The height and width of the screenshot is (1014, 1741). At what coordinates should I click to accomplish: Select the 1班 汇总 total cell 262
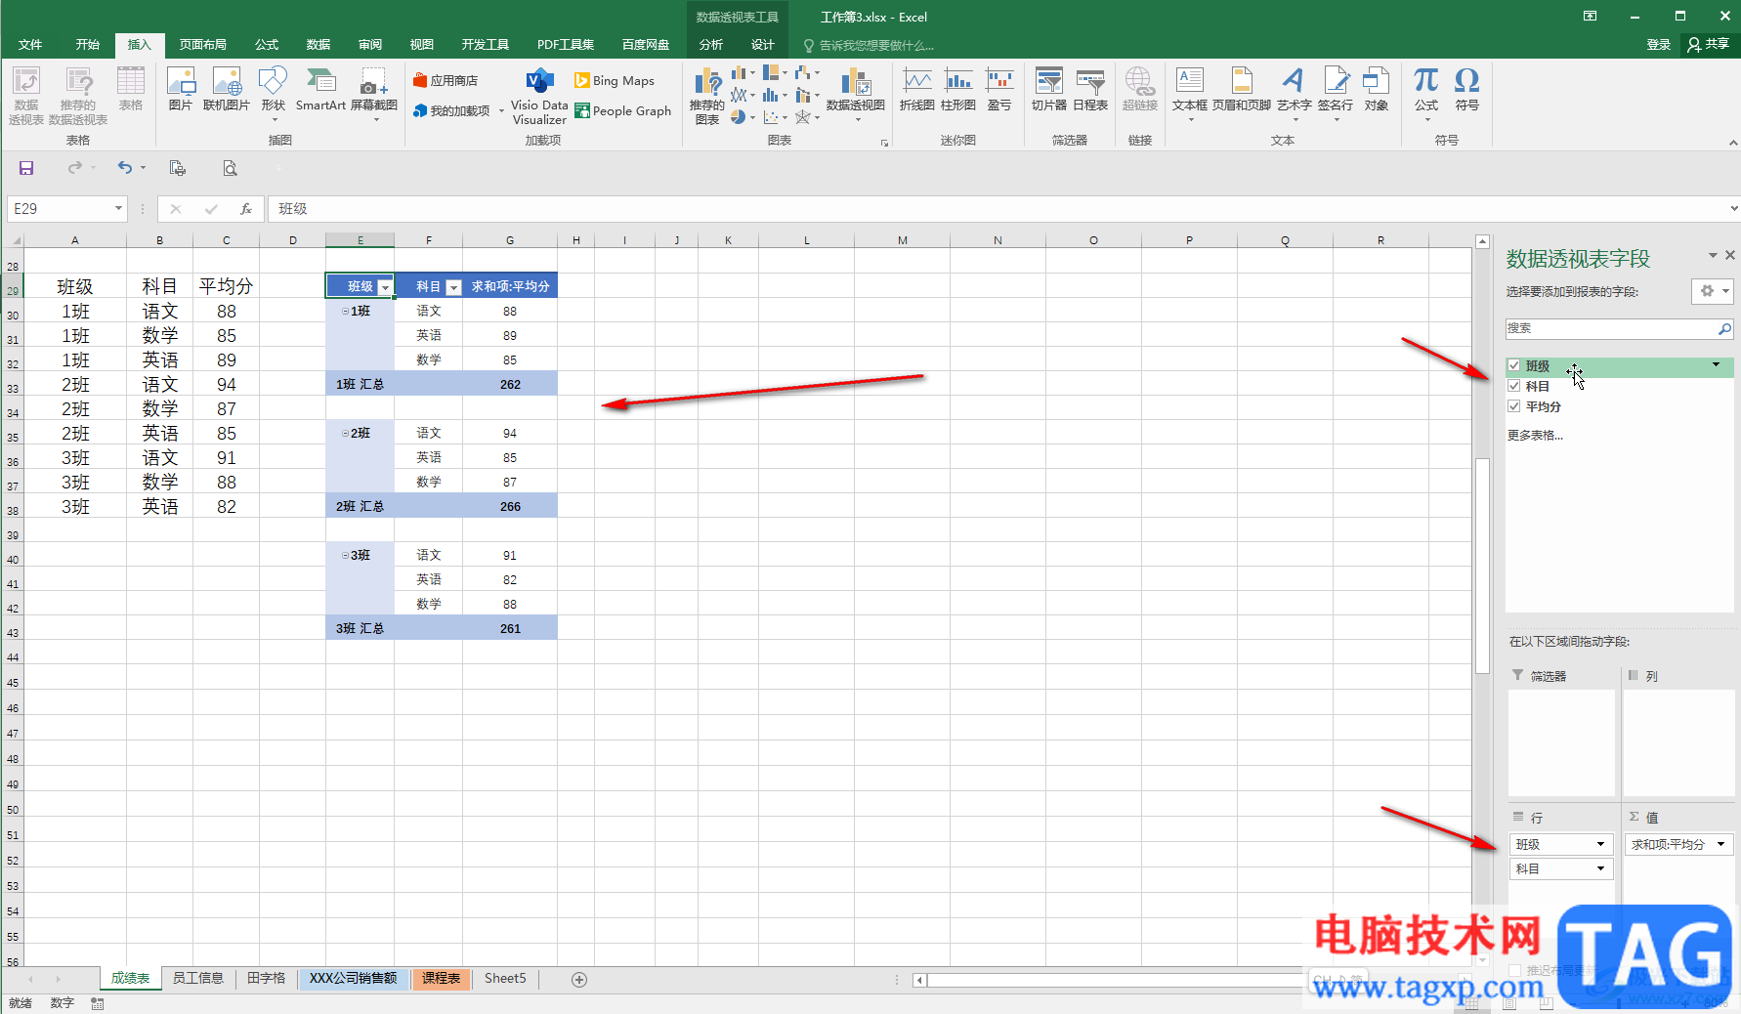[x=510, y=384]
